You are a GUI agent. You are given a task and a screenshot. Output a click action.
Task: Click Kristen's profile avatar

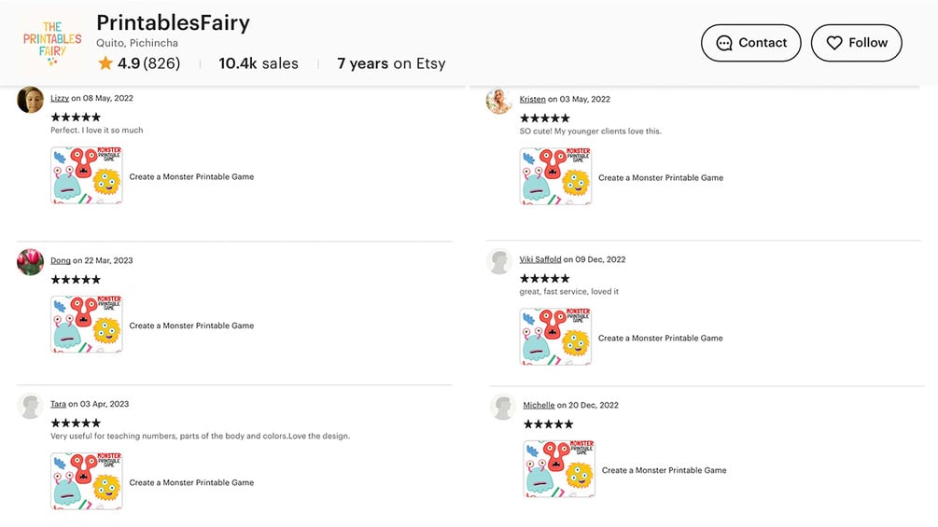(x=499, y=101)
